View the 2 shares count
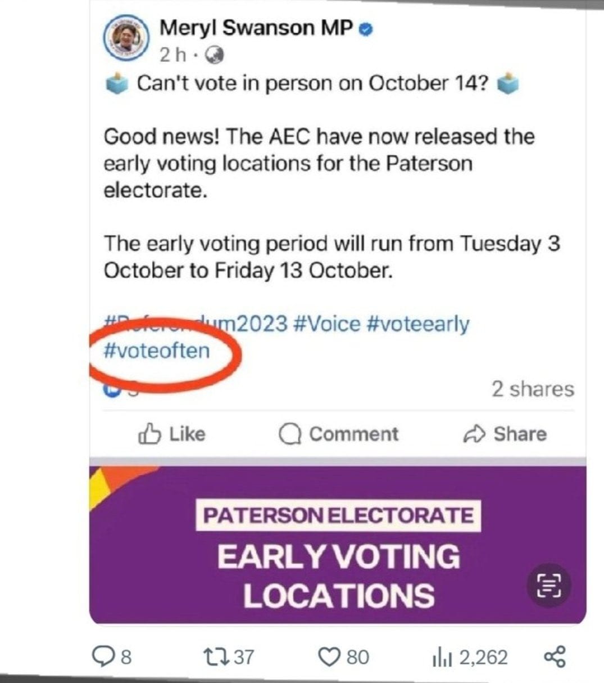 (532, 389)
